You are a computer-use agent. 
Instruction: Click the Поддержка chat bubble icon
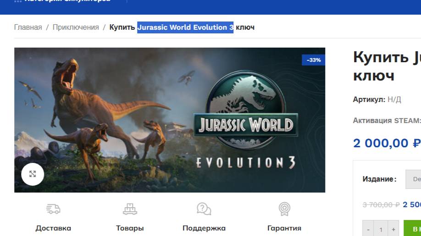tap(204, 209)
